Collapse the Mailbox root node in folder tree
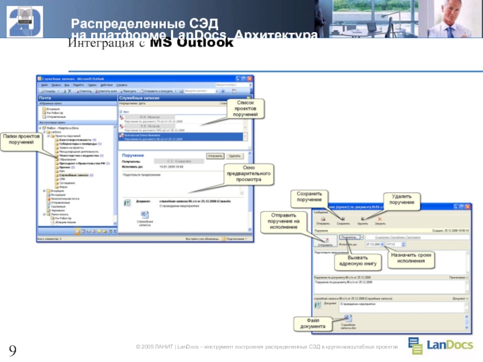Image resolution: width=483 pixels, height=362 pixels. (x=40, y=128)
